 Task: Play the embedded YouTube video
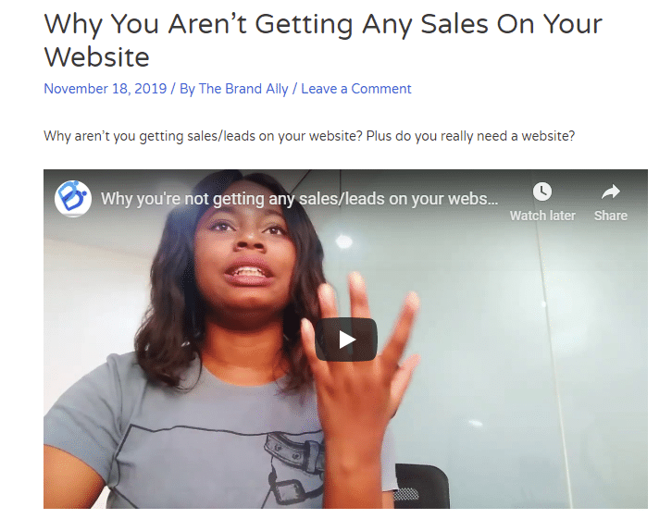pyautogui.click(x=346, y=340)
